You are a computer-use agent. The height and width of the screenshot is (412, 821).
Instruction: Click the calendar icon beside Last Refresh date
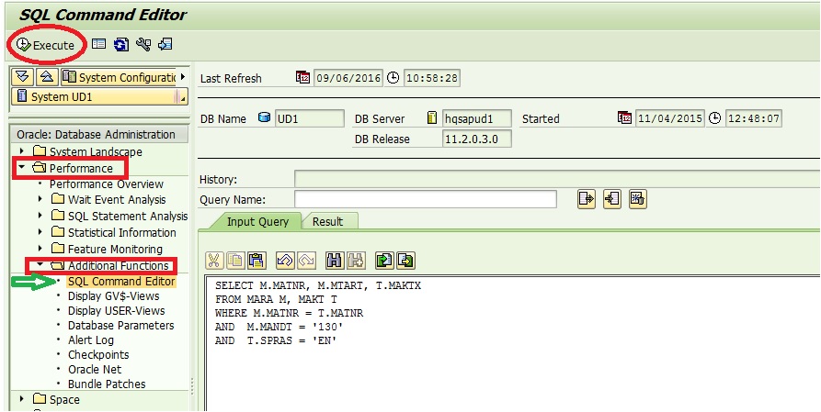tap(303, 78)
